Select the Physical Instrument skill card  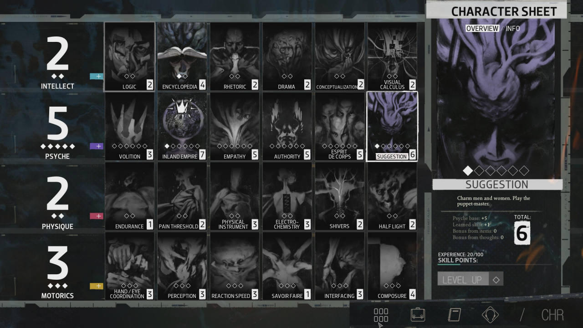[235, 196]
